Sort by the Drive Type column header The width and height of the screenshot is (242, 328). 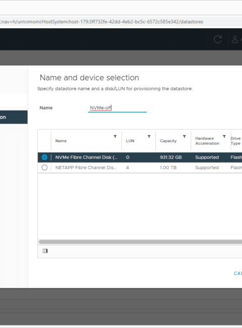coord(235,141)
